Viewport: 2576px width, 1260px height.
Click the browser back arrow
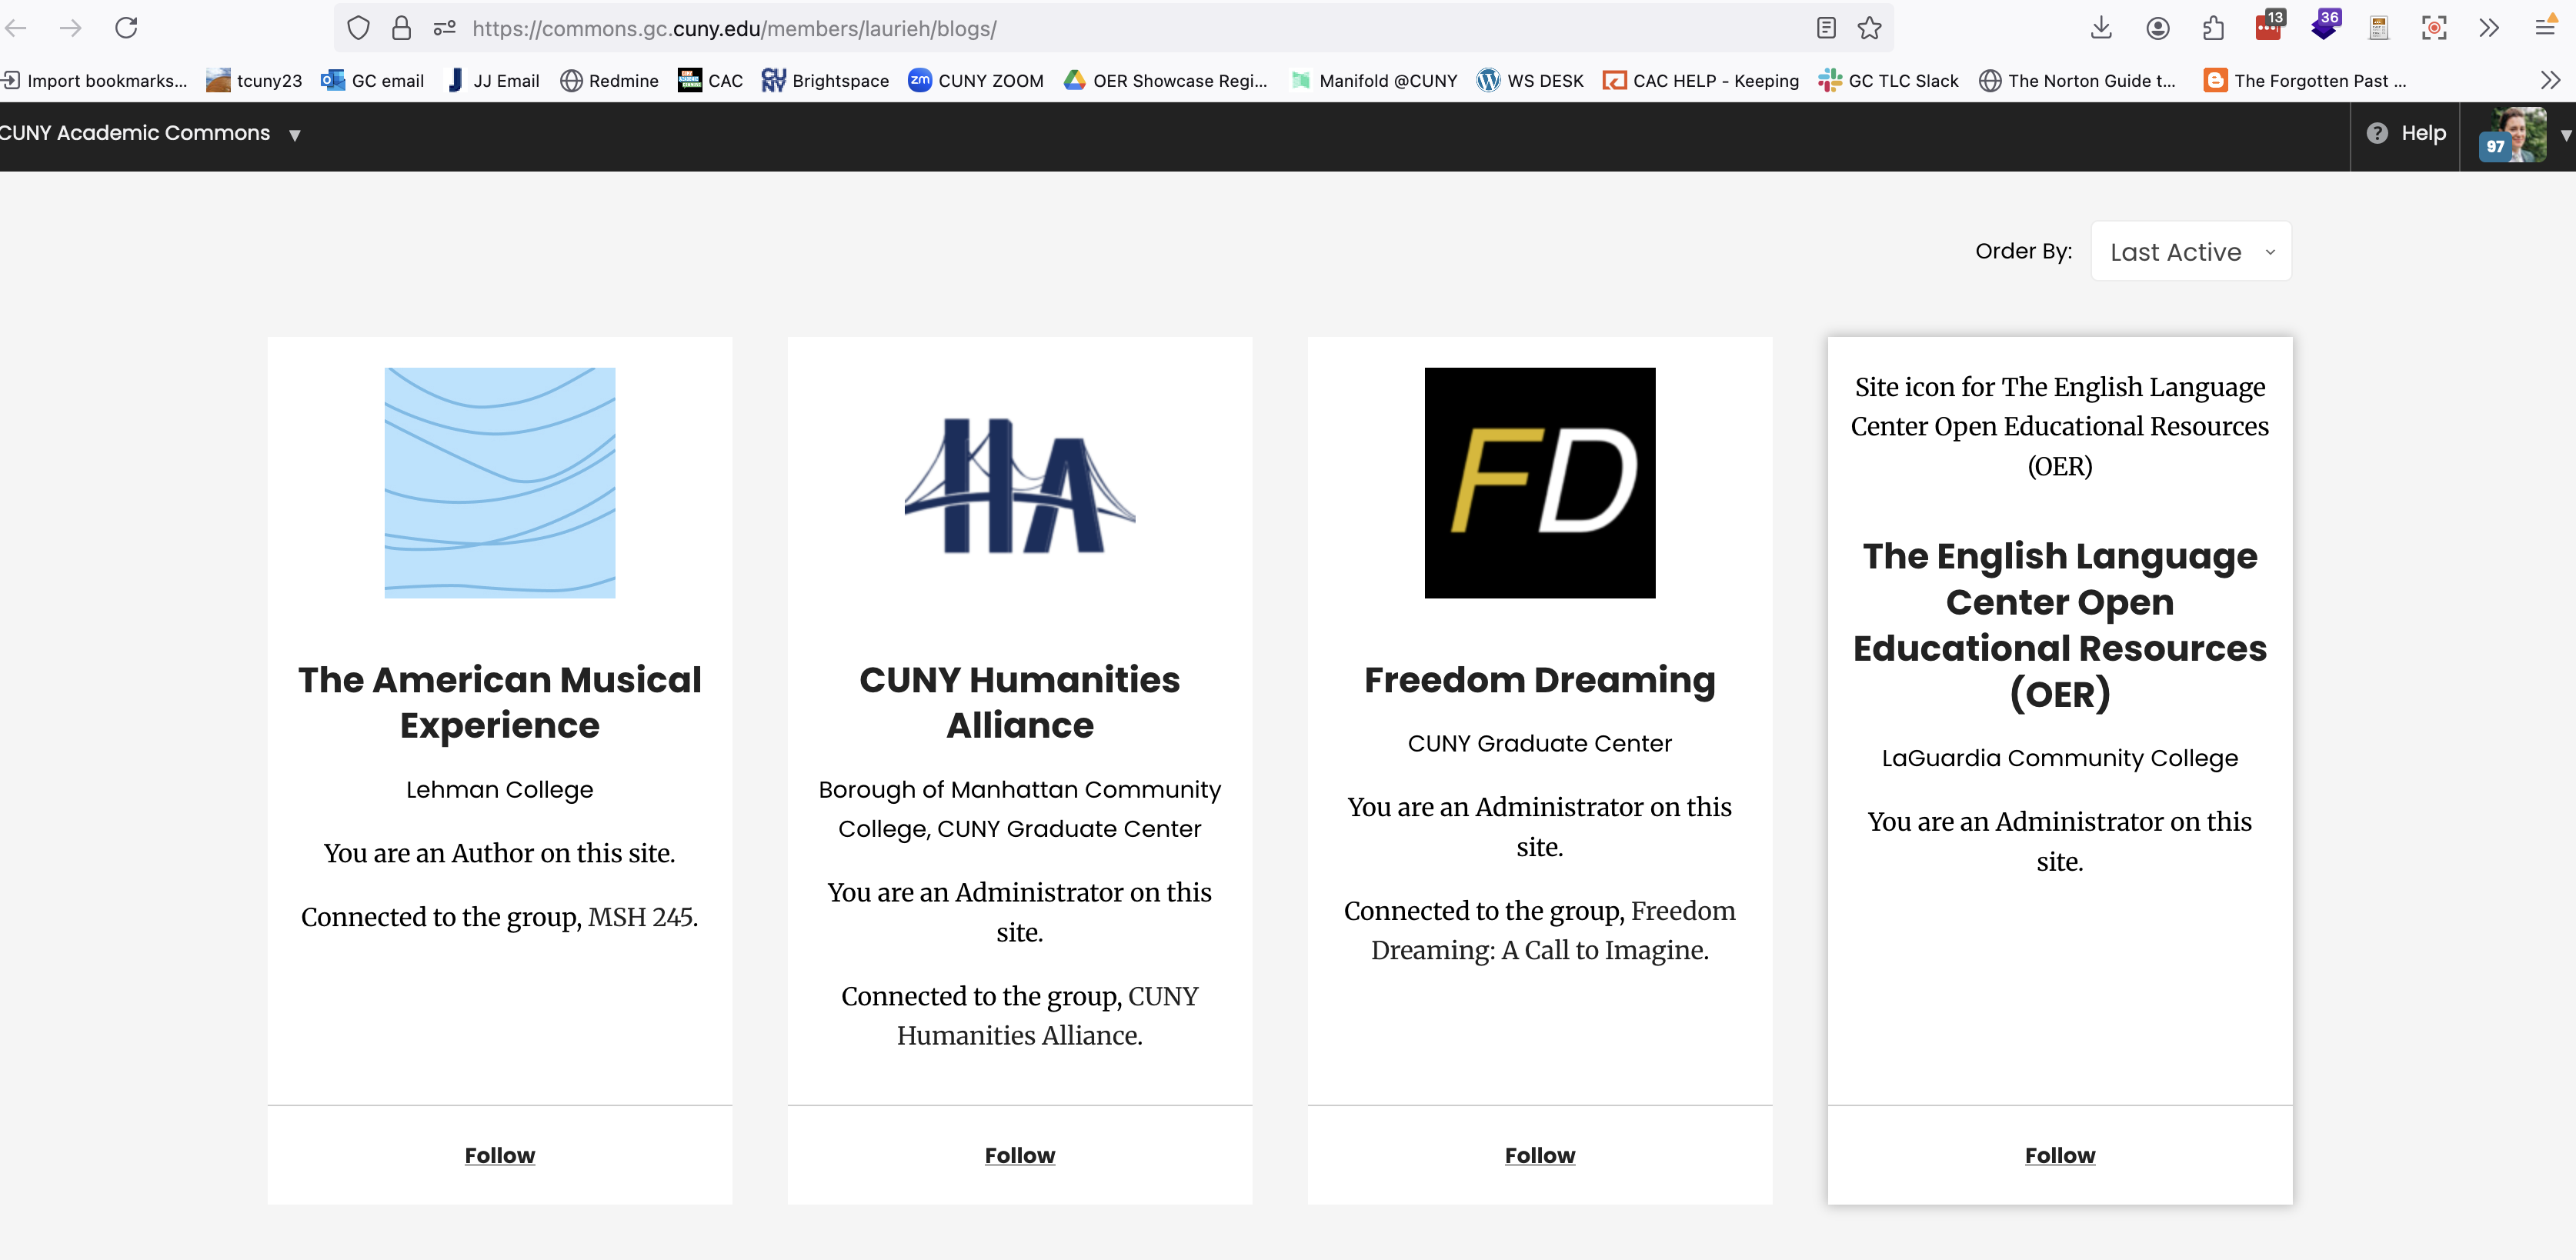[x=15, y=28]
